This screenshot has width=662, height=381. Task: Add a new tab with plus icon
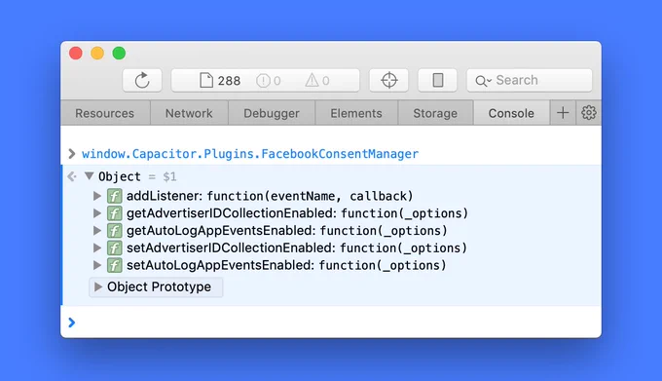point(563,113)
